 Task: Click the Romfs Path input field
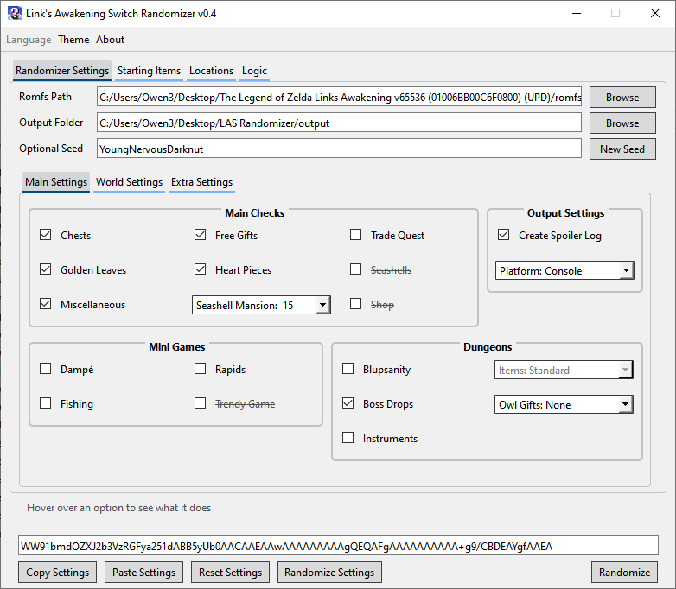click(x=339, y=98)
